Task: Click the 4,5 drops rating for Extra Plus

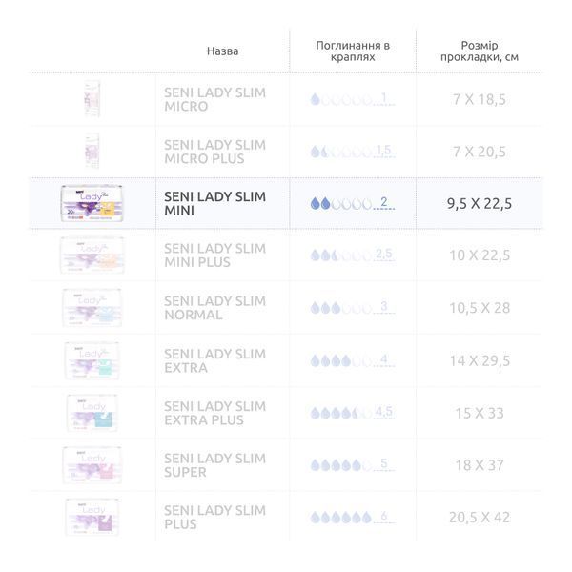Action: [x=353, y=413]
